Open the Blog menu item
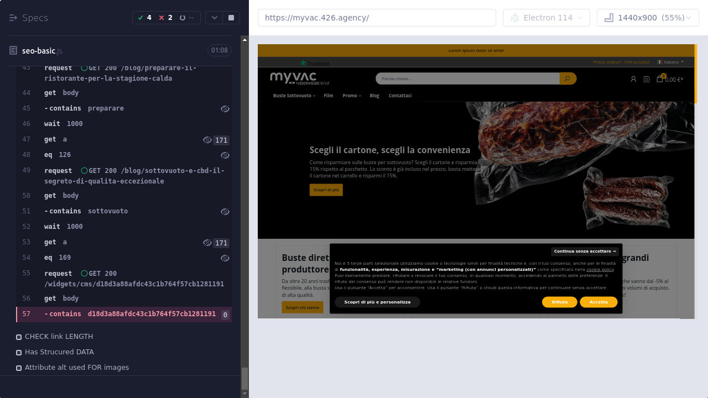Viewport: 708px width, 398px height. click(x=374, y=96)
